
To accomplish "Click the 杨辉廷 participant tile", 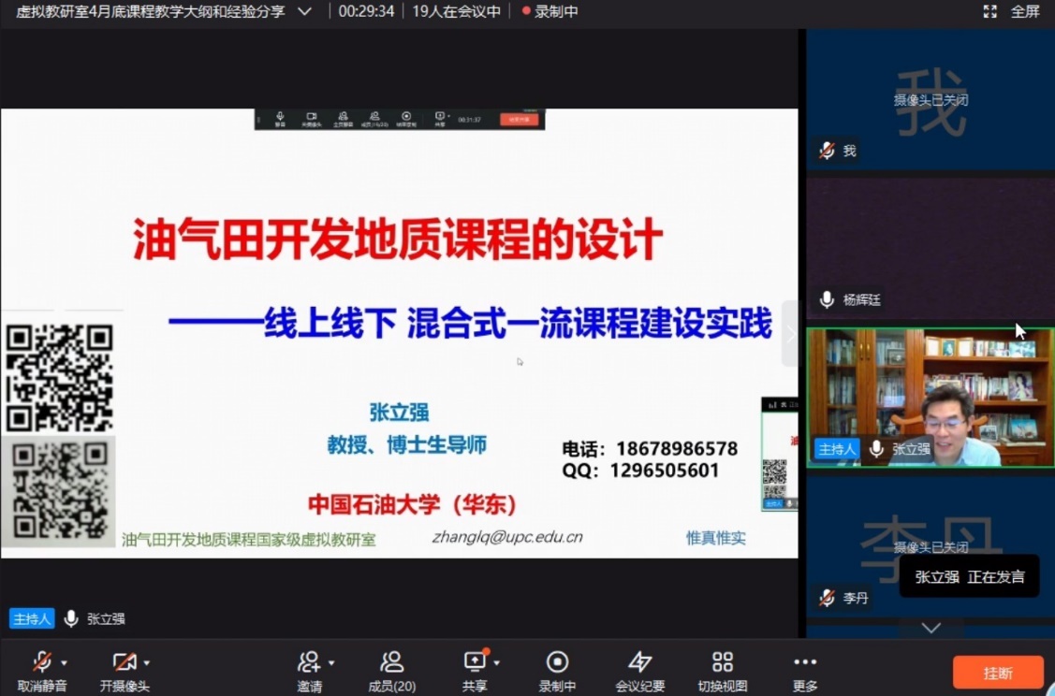I will coord(930,247).
